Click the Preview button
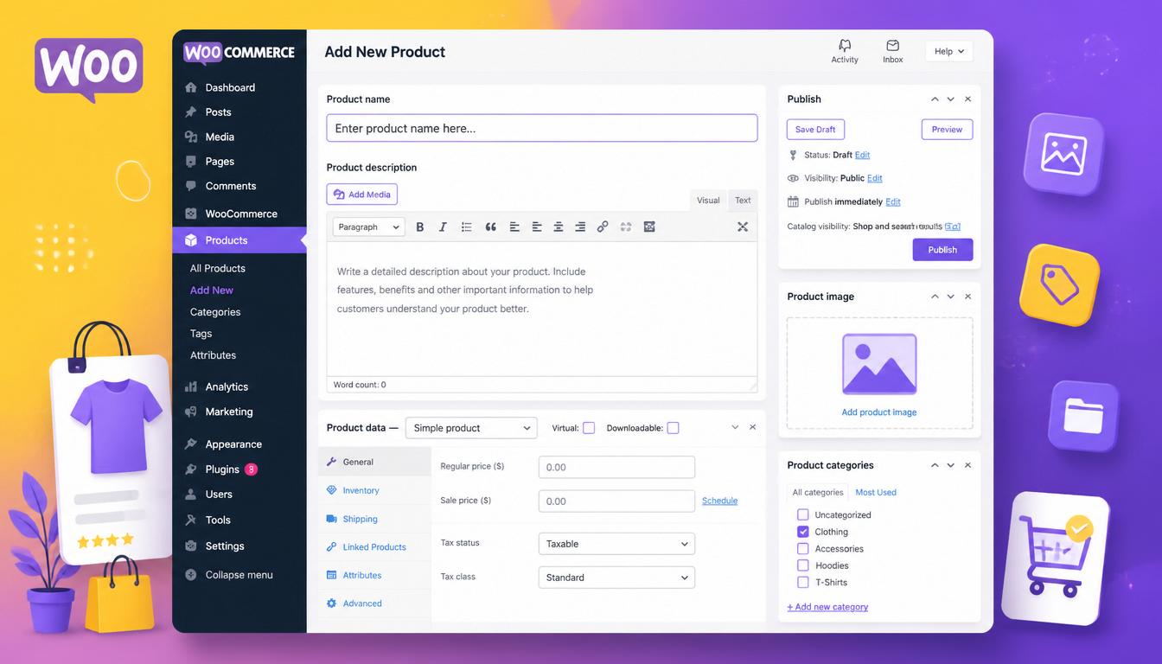Screen dimensions: 1162x664 [x=947, y=130]
